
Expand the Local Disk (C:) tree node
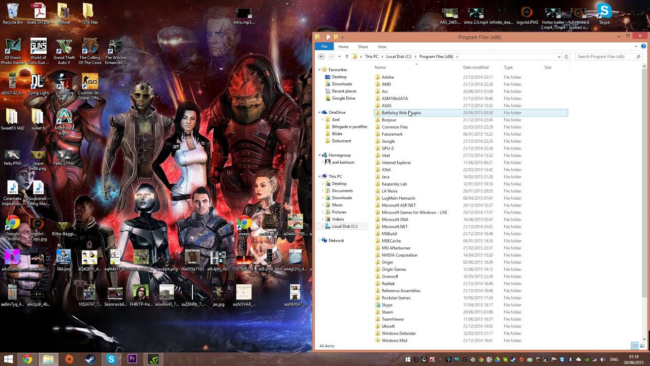point(323,226)
